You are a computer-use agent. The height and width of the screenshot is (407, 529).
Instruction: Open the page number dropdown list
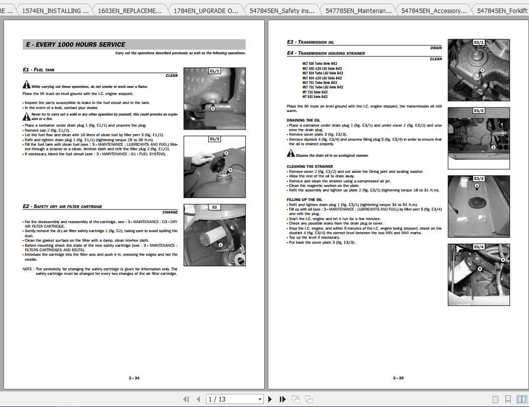(260, 398)
